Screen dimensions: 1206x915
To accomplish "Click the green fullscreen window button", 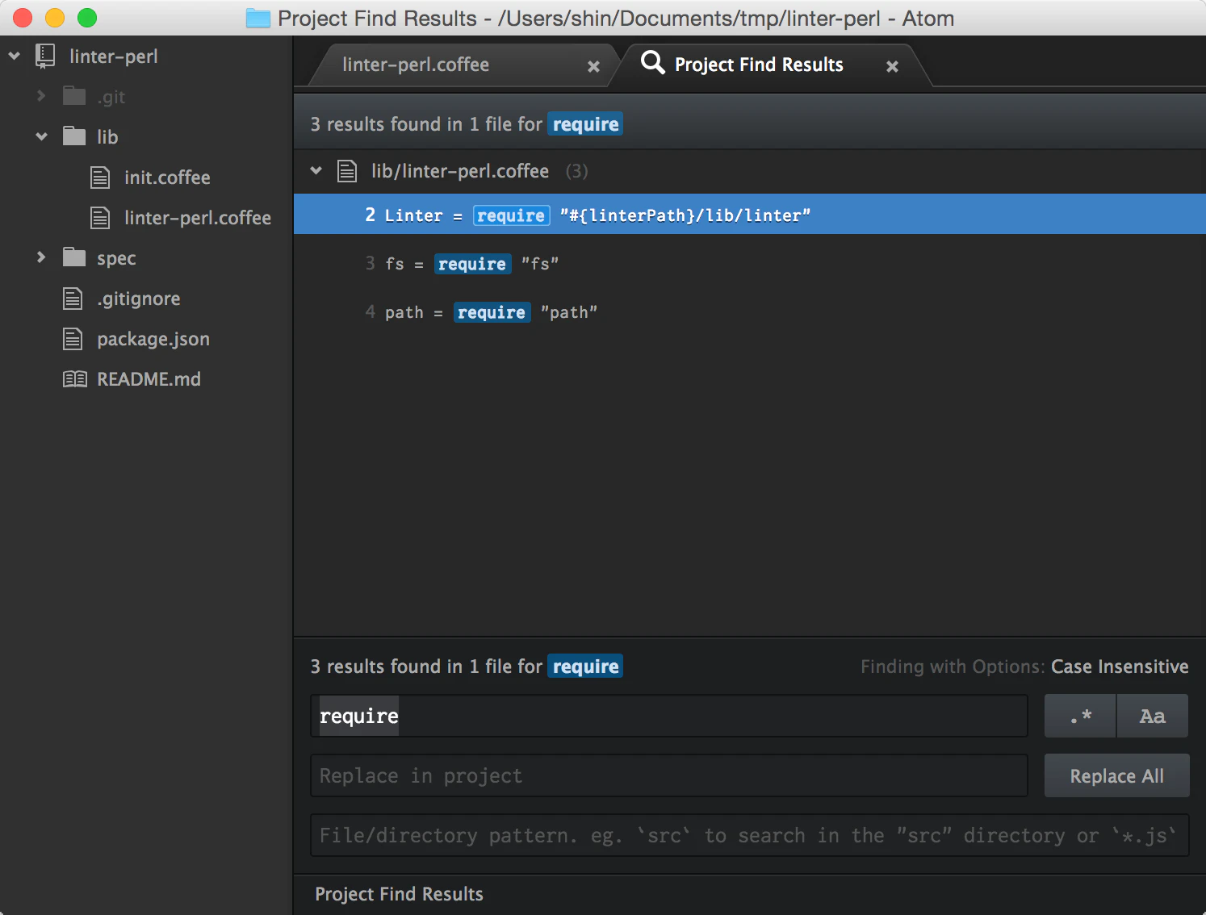I will pos(87,18).
